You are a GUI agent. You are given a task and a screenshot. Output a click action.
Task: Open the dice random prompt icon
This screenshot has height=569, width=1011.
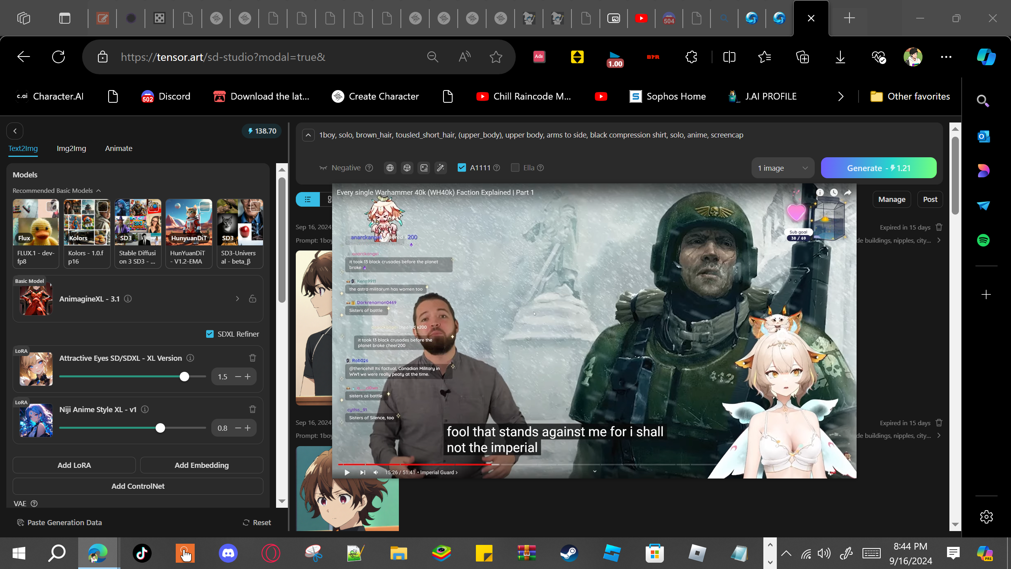(x=407, y=168)
